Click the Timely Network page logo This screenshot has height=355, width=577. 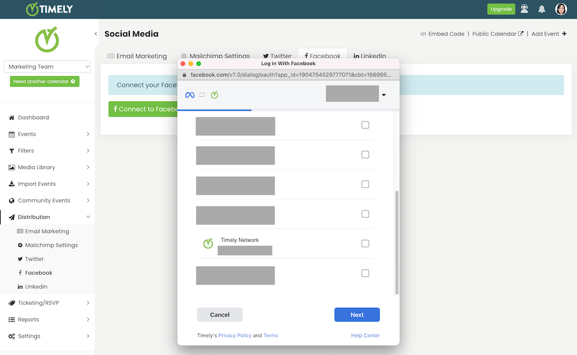(208, 243)
